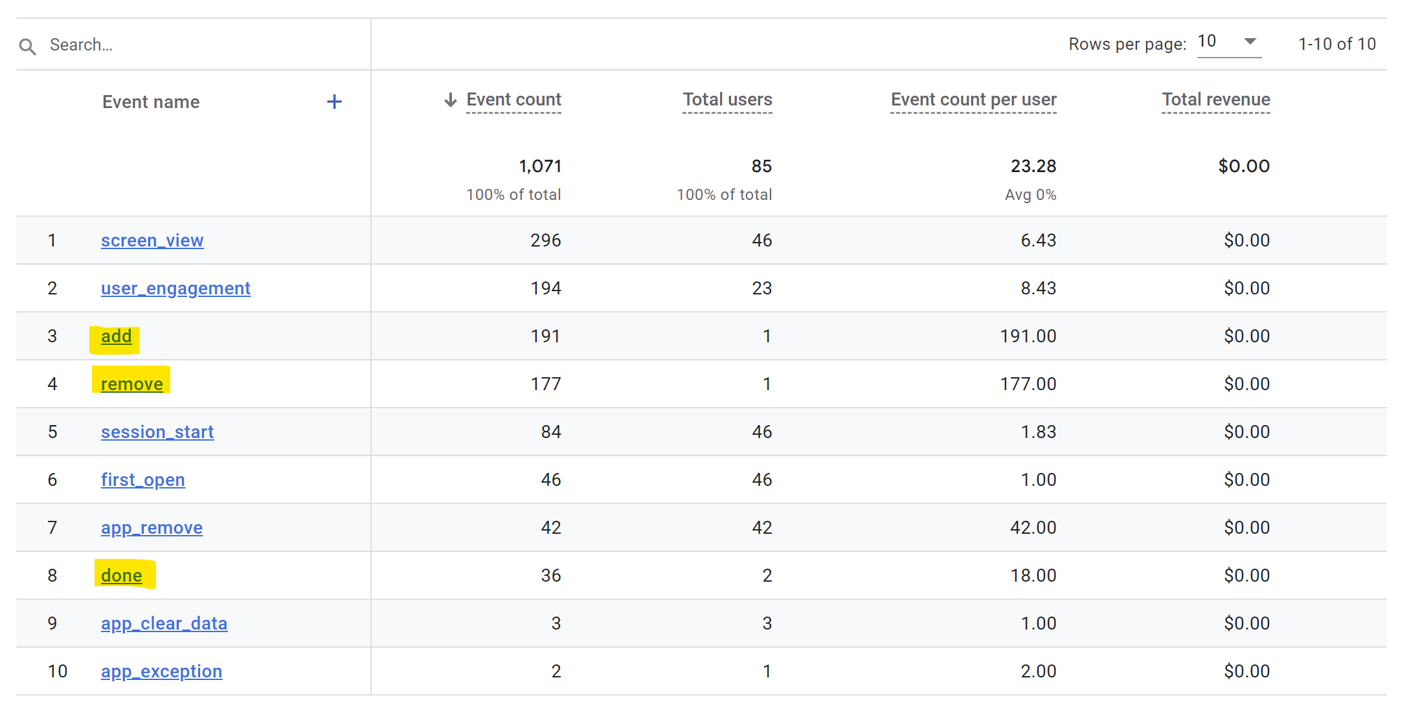Screen dimensions: 1409x713
Task: Click the Event name dimension header
Action: [151, 102]
